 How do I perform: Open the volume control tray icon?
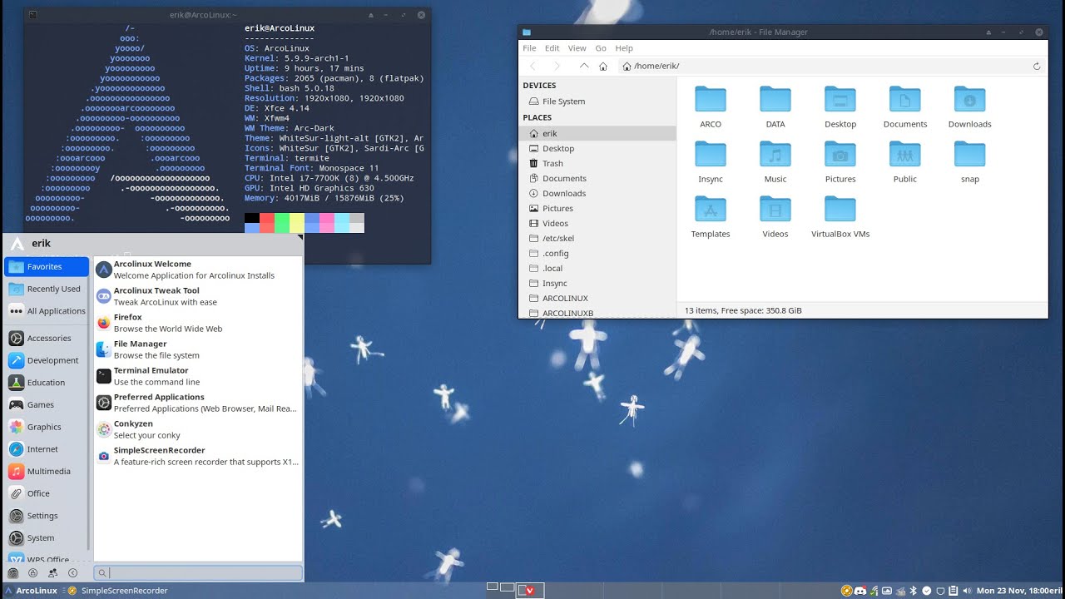click(x=967, y=591)
